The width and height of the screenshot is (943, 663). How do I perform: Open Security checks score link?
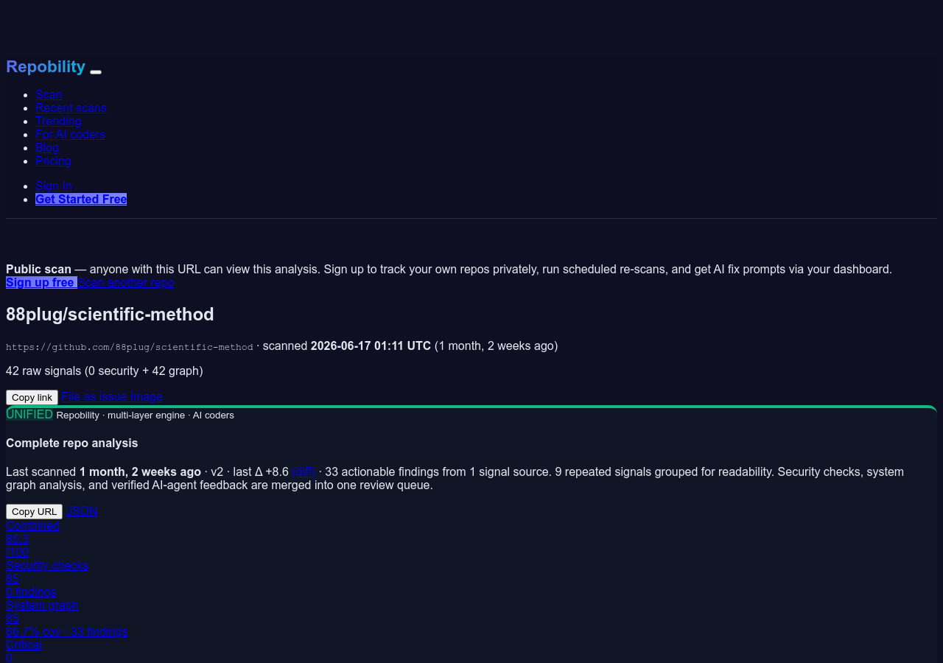point(47,565)
